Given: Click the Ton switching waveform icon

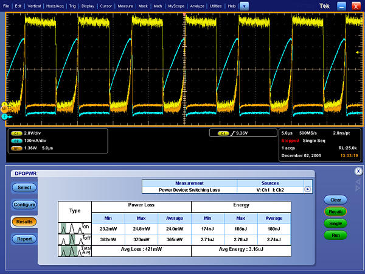Looking at the screenshot, I should (x=75, y=230).
